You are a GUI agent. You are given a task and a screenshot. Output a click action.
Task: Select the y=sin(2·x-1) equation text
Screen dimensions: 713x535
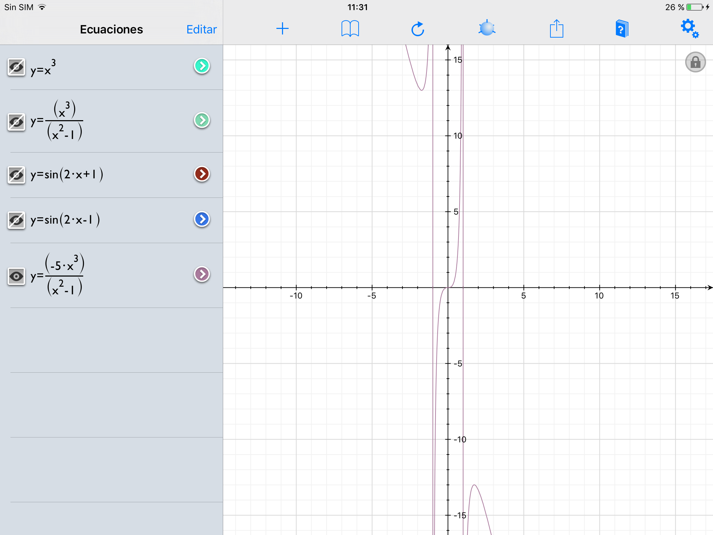click(x=65, y=220)
